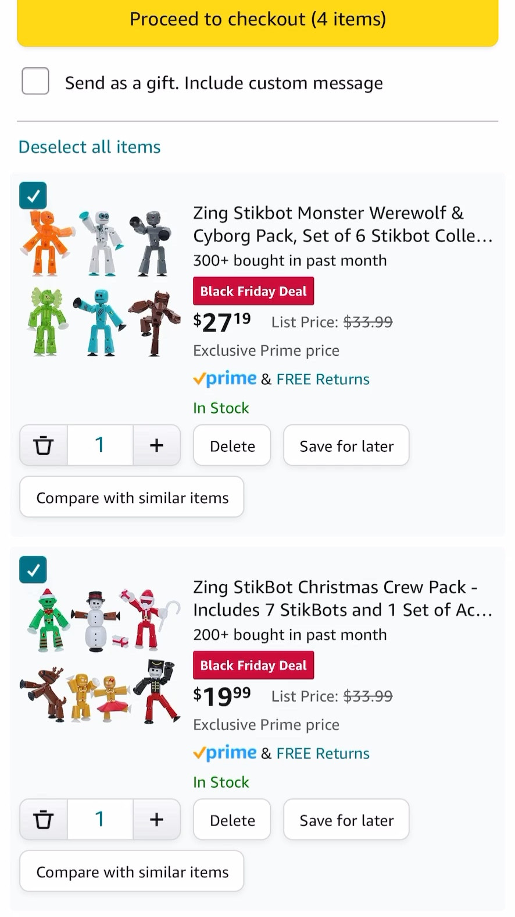Click Deselect all items
The width and height of the screenshot is (515, 917).
click(x=89, y=146)
